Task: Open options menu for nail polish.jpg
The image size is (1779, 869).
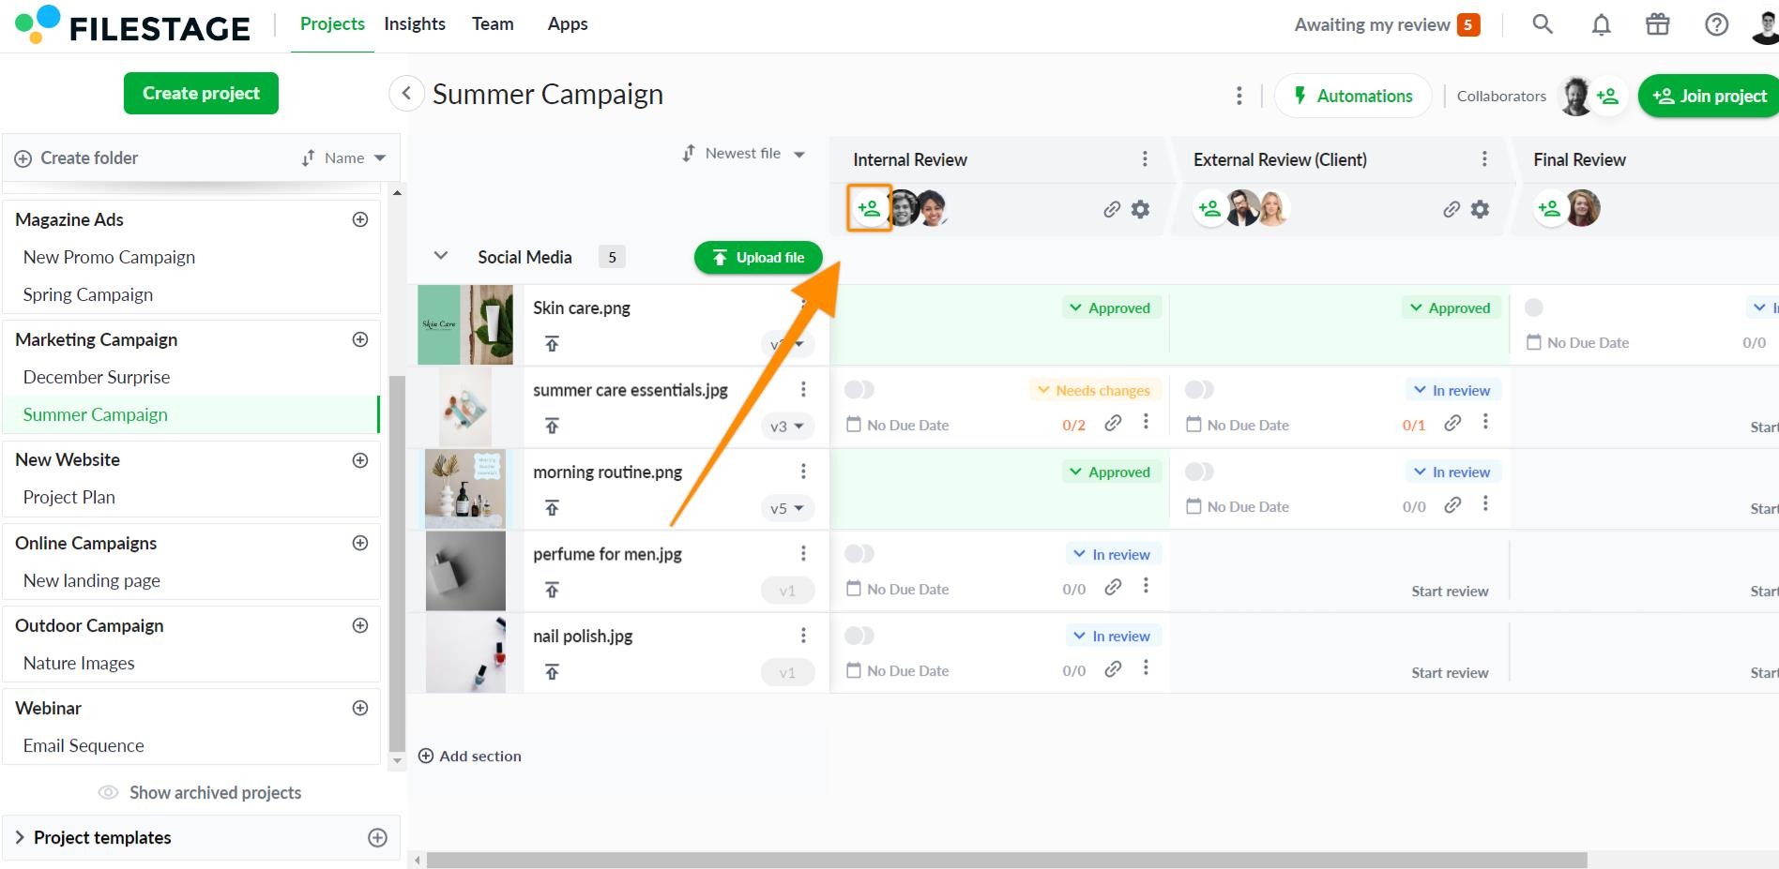Action: click(x=803, y=636)
